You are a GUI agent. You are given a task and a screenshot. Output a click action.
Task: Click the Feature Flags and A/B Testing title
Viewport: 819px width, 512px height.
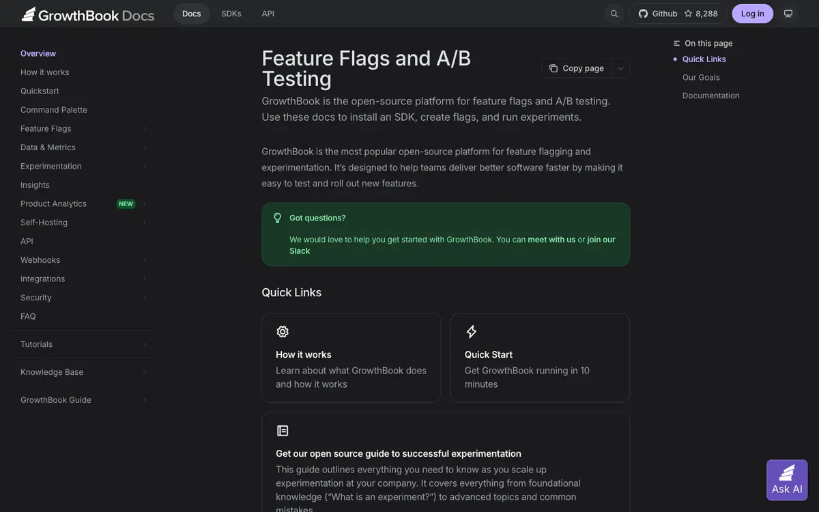coord(367,68)
